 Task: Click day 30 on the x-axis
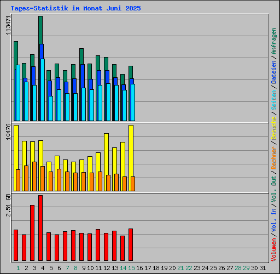point(254,268)
